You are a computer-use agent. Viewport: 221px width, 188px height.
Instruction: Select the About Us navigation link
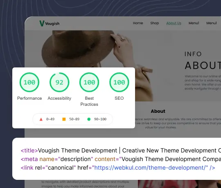point(174,23)
